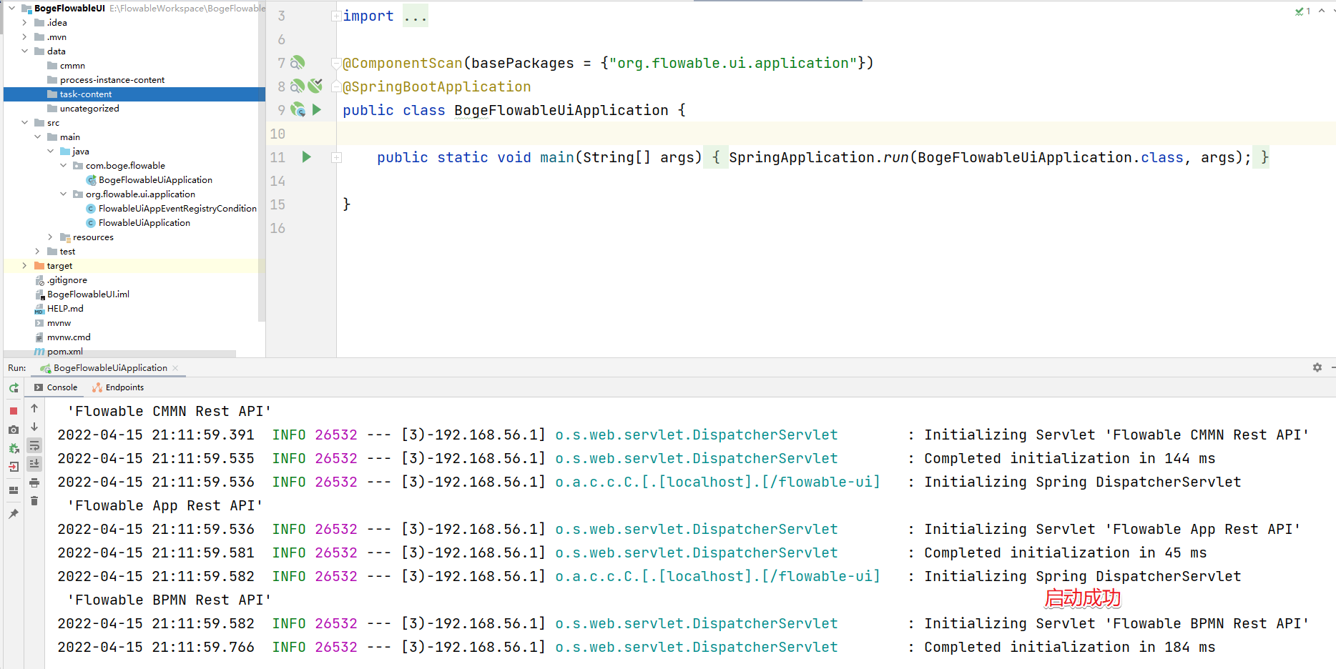Switch to the Console tab
The image size is (1336, 669).
coord(56,387)
